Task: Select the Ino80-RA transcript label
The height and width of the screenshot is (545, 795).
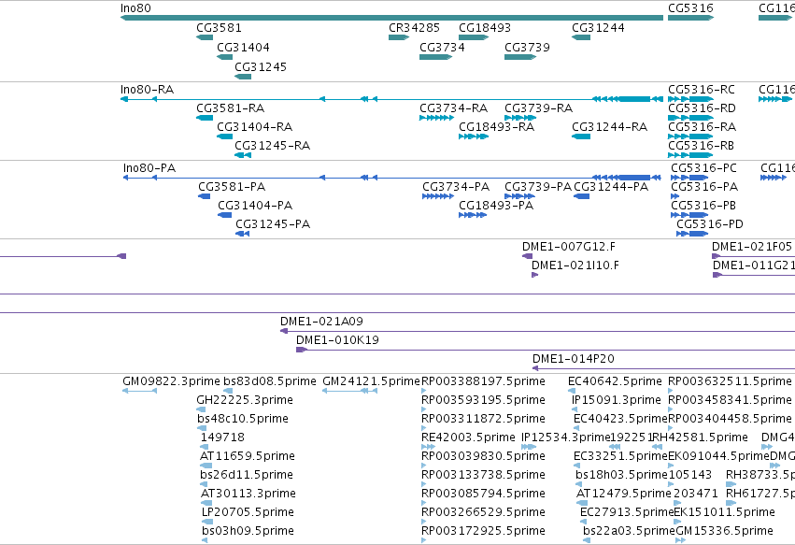Action: (x=147, y=90)
